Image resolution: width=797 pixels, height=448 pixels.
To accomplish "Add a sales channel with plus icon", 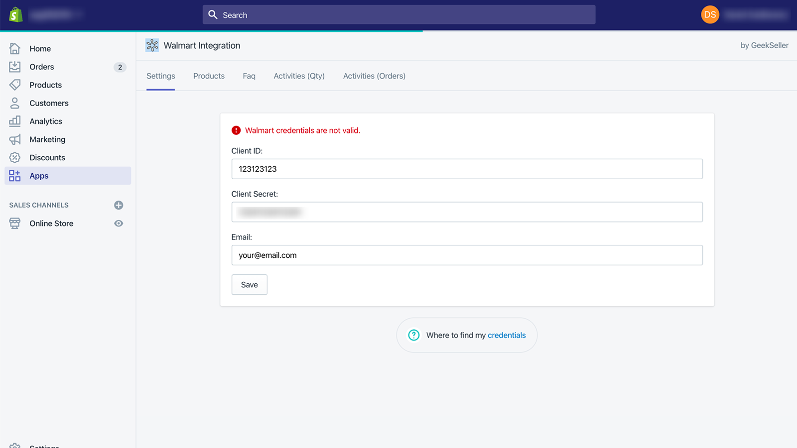I will click(x=119, y=205).
